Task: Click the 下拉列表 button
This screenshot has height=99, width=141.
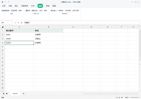Action: [x=68, y=11]
